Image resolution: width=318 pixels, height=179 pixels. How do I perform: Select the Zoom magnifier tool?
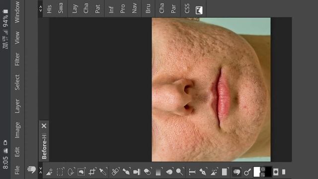coord(247,172)
